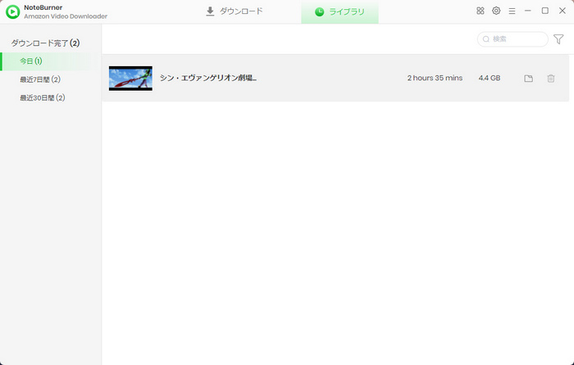Open the four-square tools grid icon
The height and width of the screenshot is (365, 574).
pyautogui.click(x=481, y=11)
